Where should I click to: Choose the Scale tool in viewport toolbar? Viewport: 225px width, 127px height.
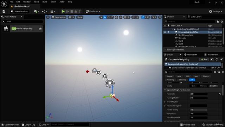[x=112, y=17]
